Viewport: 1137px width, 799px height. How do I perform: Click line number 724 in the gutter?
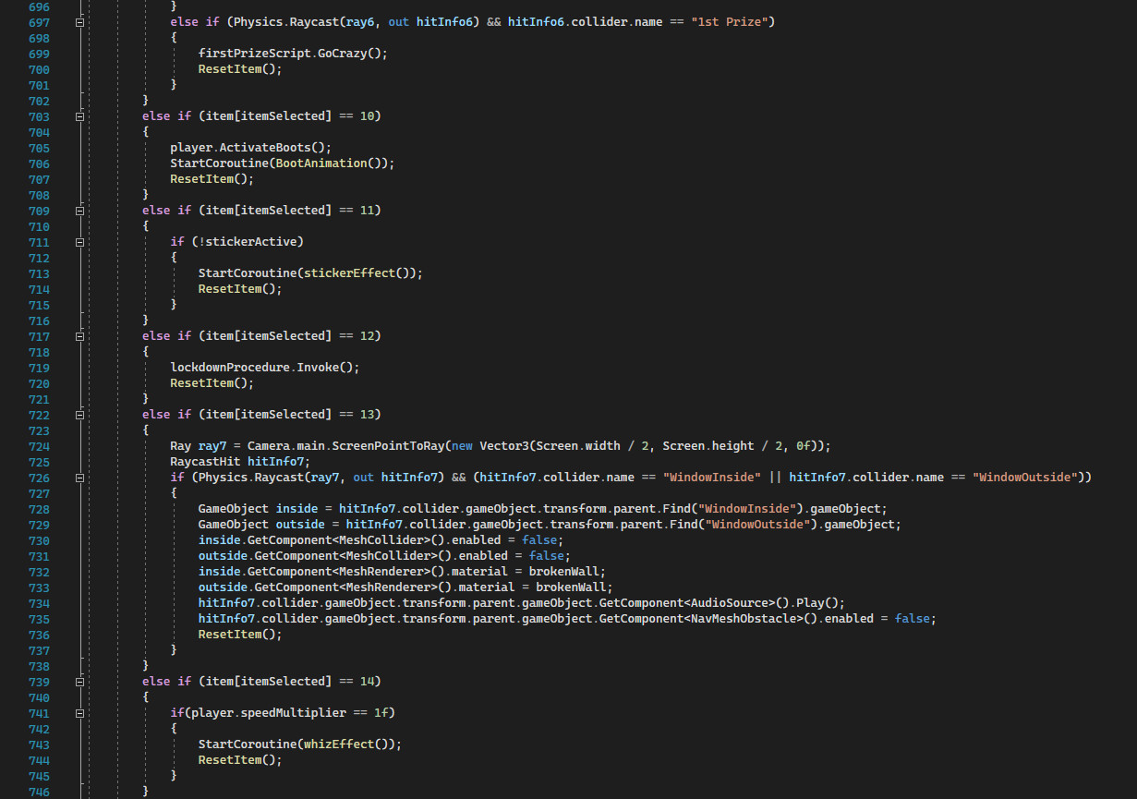39,446
